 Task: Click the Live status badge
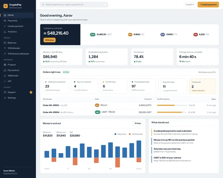coord(66,72)
